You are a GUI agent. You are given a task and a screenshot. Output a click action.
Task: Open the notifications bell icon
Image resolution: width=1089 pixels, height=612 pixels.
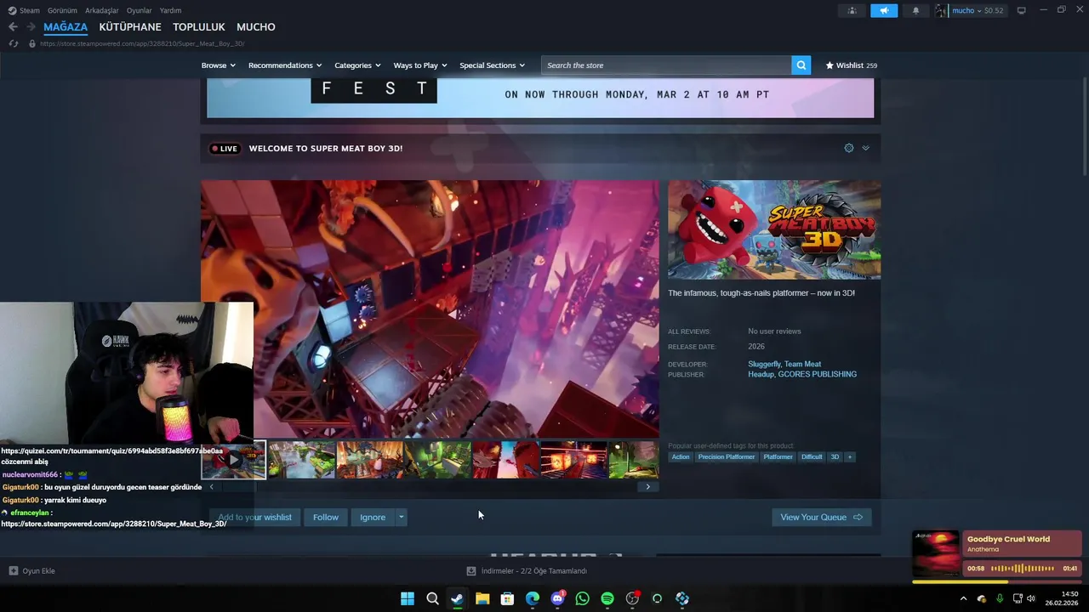pyautogui.click(x=915, y=10)
